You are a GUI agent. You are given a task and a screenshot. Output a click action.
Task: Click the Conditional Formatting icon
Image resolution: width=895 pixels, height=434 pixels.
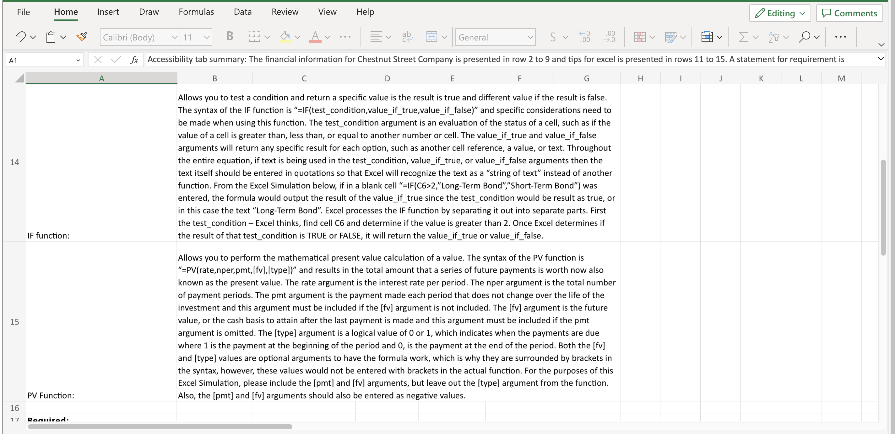(x=640, y=37)
